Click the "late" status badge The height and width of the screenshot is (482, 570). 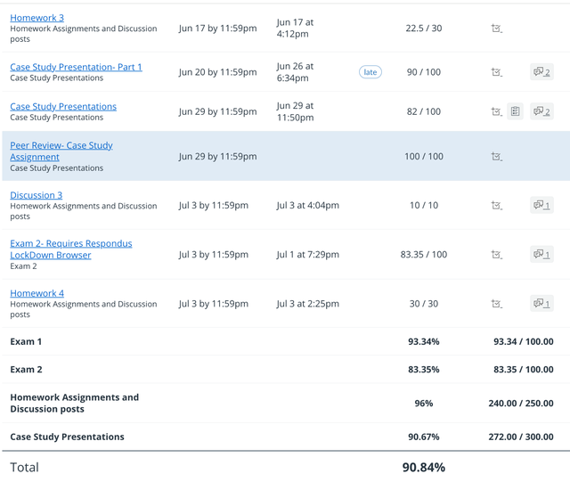pyautogui.click(x=370, y=72)
